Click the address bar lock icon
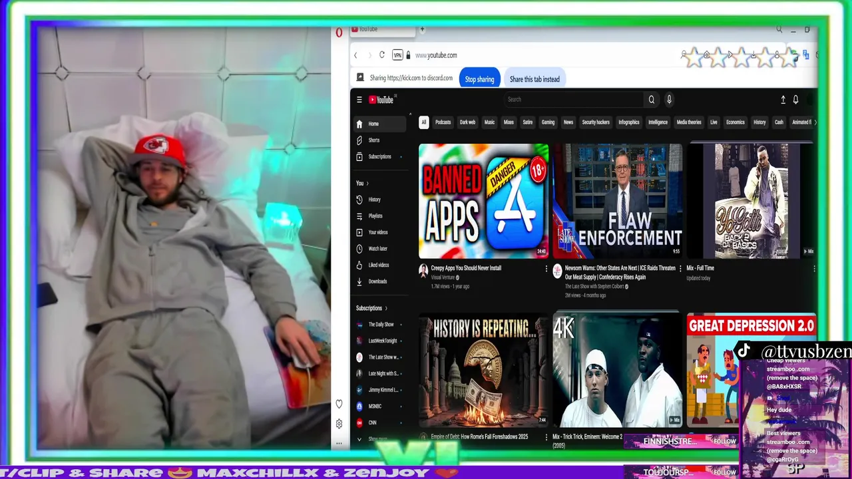This screenshot has height=479, width=852. 409,55
